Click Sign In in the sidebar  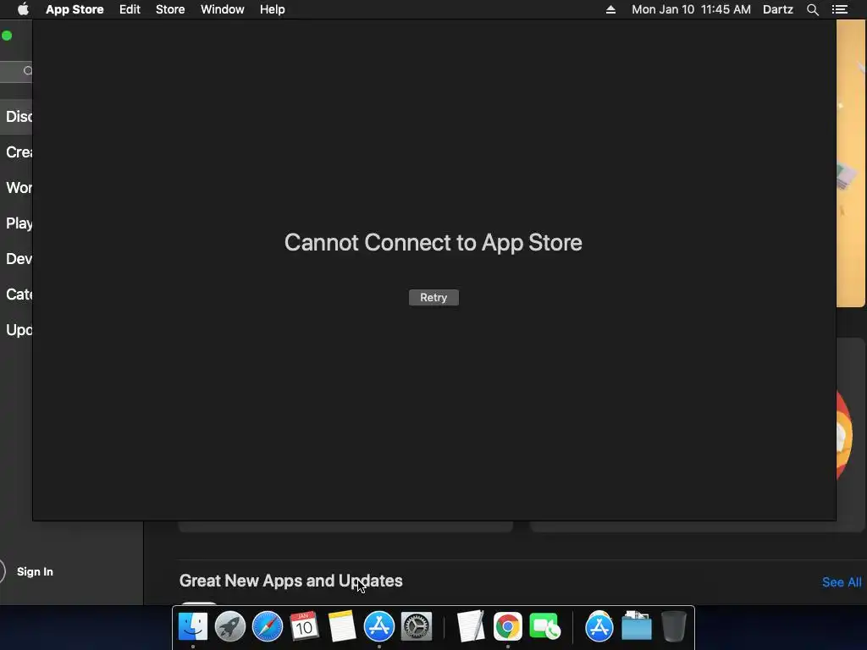point(35,571)
